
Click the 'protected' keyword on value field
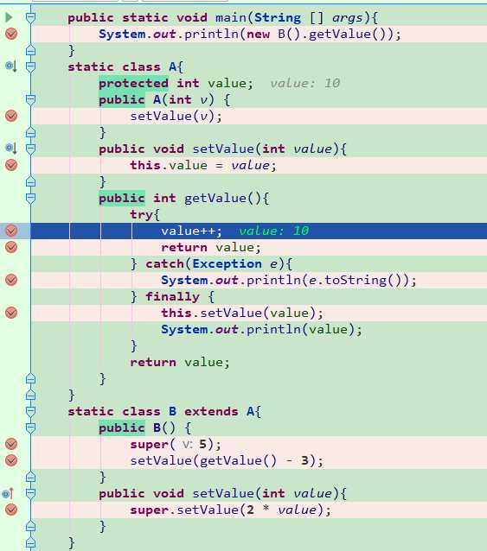(x=133, y=84)
